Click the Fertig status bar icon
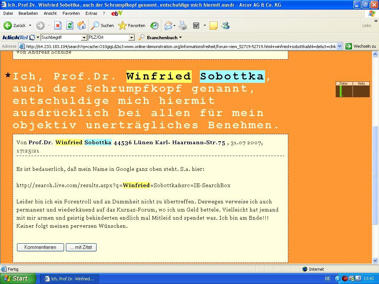Screen dimensions: 379x284 [x=4, y=269]
